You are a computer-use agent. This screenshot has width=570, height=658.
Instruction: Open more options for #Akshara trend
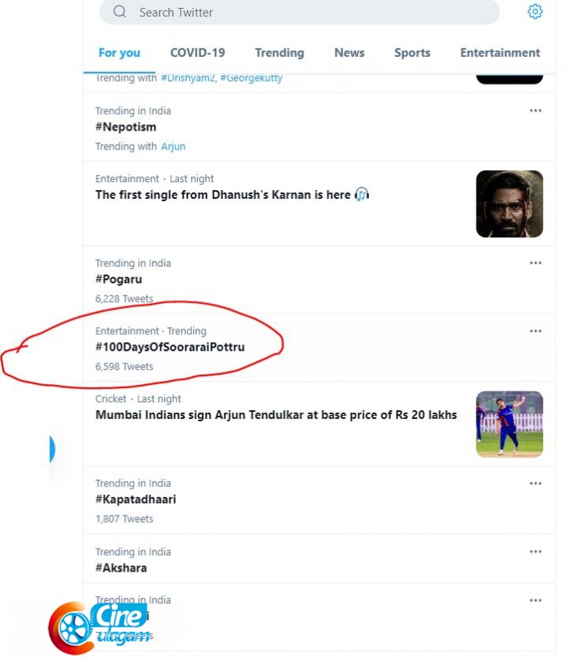[x=536, y=552]
